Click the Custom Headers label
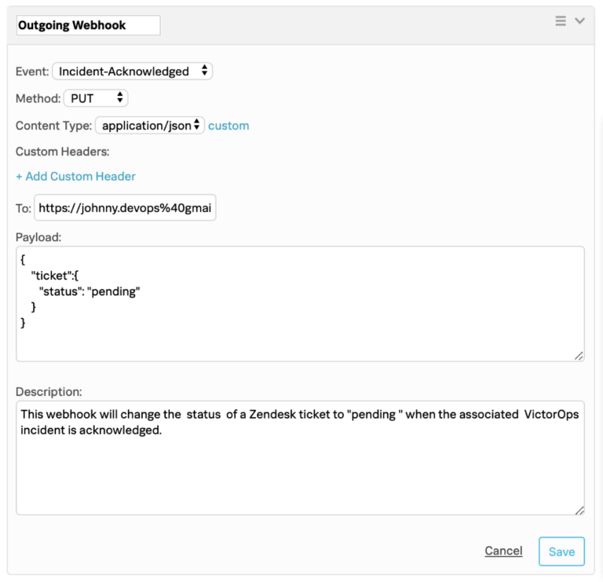 tap(62, 152)
